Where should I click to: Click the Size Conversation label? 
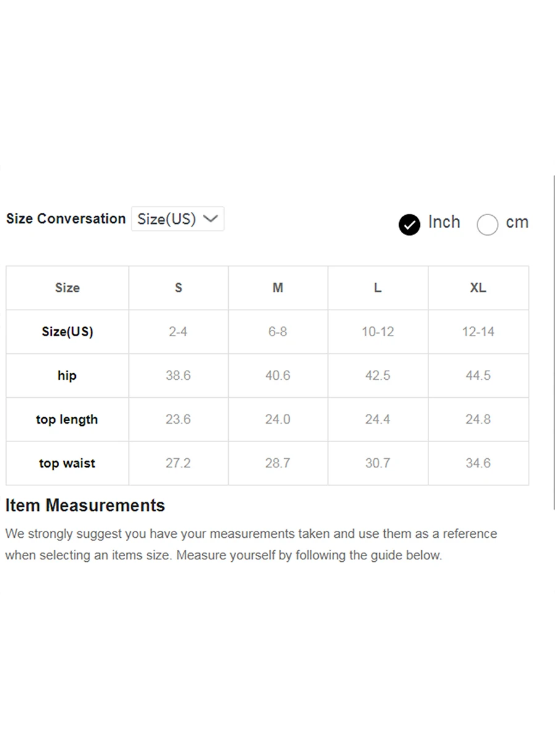click(x=66, y=219)
